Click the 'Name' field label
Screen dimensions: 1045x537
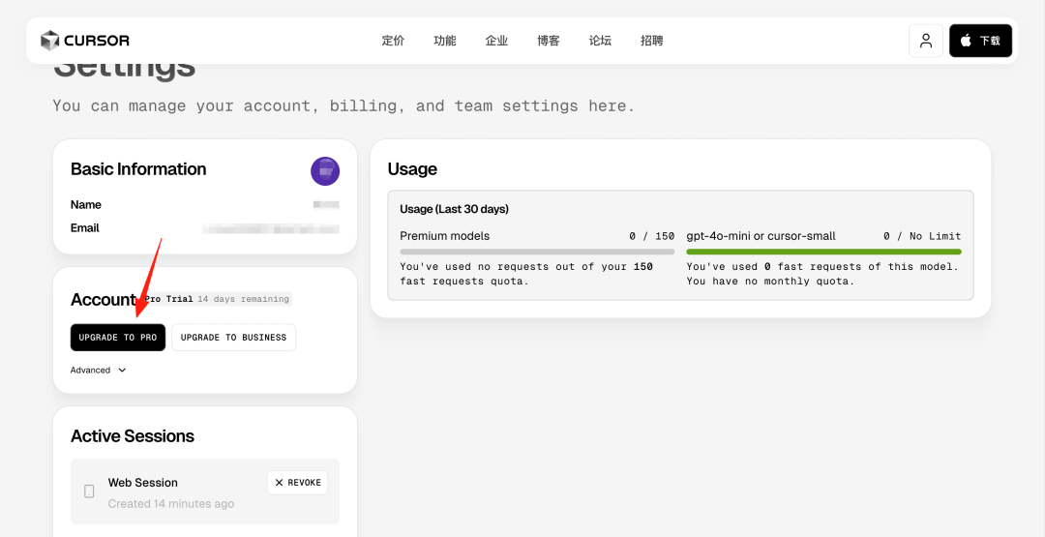(86, 204)
